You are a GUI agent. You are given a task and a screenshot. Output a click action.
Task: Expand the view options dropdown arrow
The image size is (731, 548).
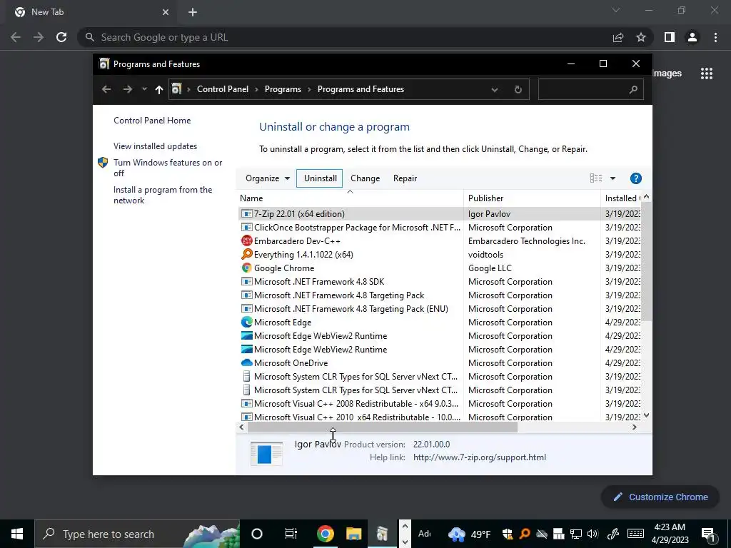[612, 178]
